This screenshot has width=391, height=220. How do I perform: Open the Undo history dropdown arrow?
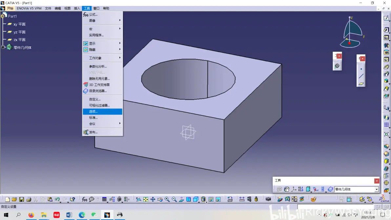point(61,202)
